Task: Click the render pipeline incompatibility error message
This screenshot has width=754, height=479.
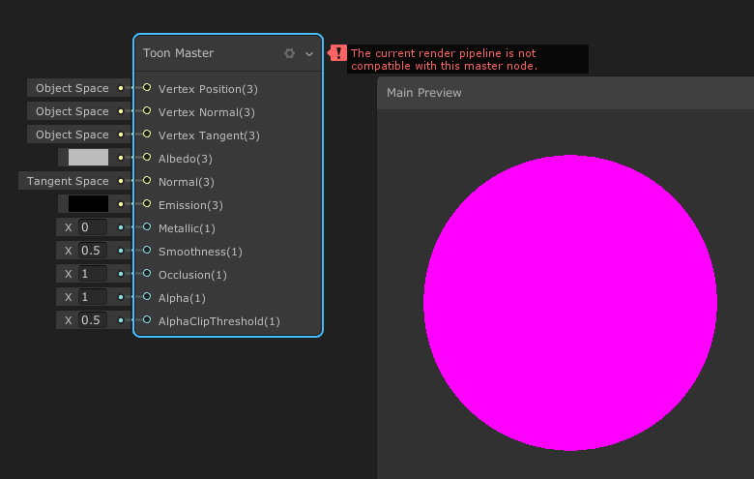Action: click(468, 59)
